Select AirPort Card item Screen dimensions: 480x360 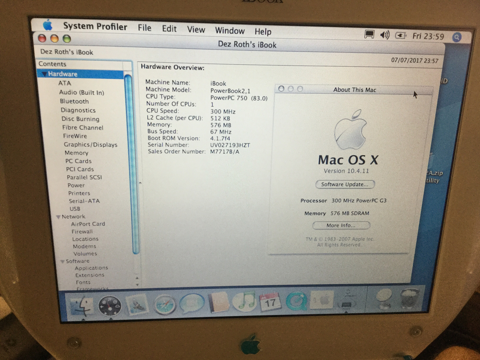click(88, 224)
